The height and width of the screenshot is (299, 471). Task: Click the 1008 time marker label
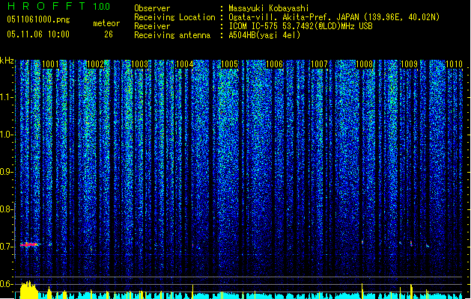coord(364,64)
